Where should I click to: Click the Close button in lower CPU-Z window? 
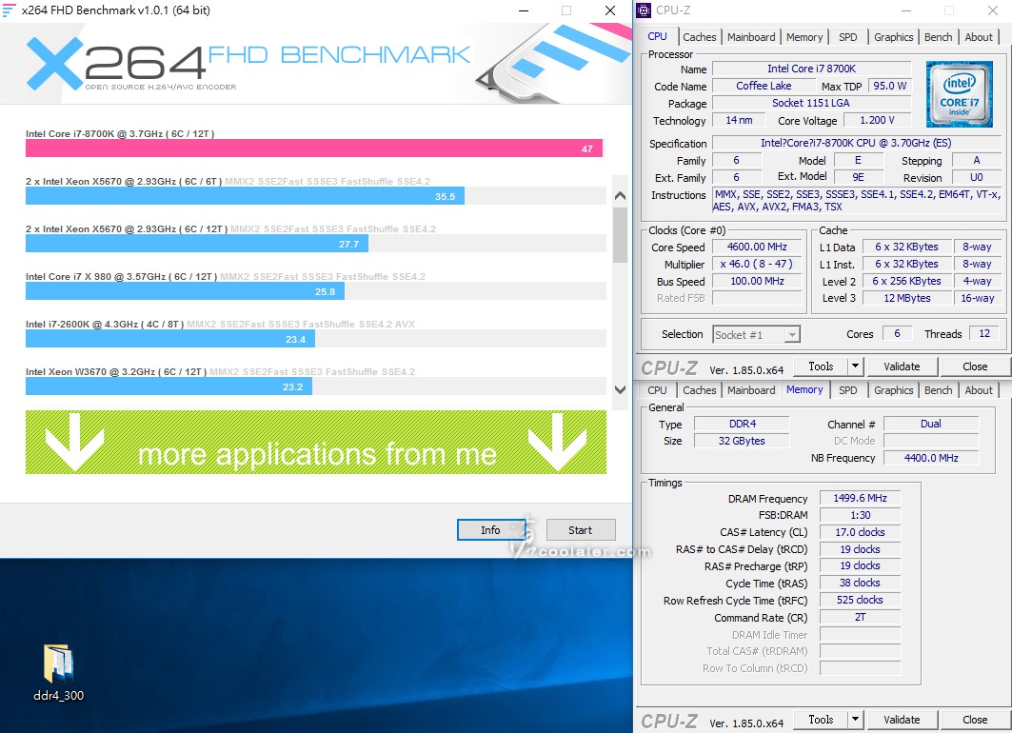[x=975, y=720]
